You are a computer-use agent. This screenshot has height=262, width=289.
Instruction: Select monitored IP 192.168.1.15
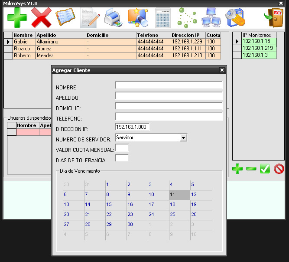pyautogui.click(x=259, y=41)
